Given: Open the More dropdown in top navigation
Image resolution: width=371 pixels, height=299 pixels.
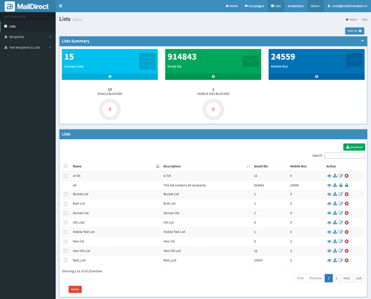Looking at the screenshot, I should click(x=315, y=6).
